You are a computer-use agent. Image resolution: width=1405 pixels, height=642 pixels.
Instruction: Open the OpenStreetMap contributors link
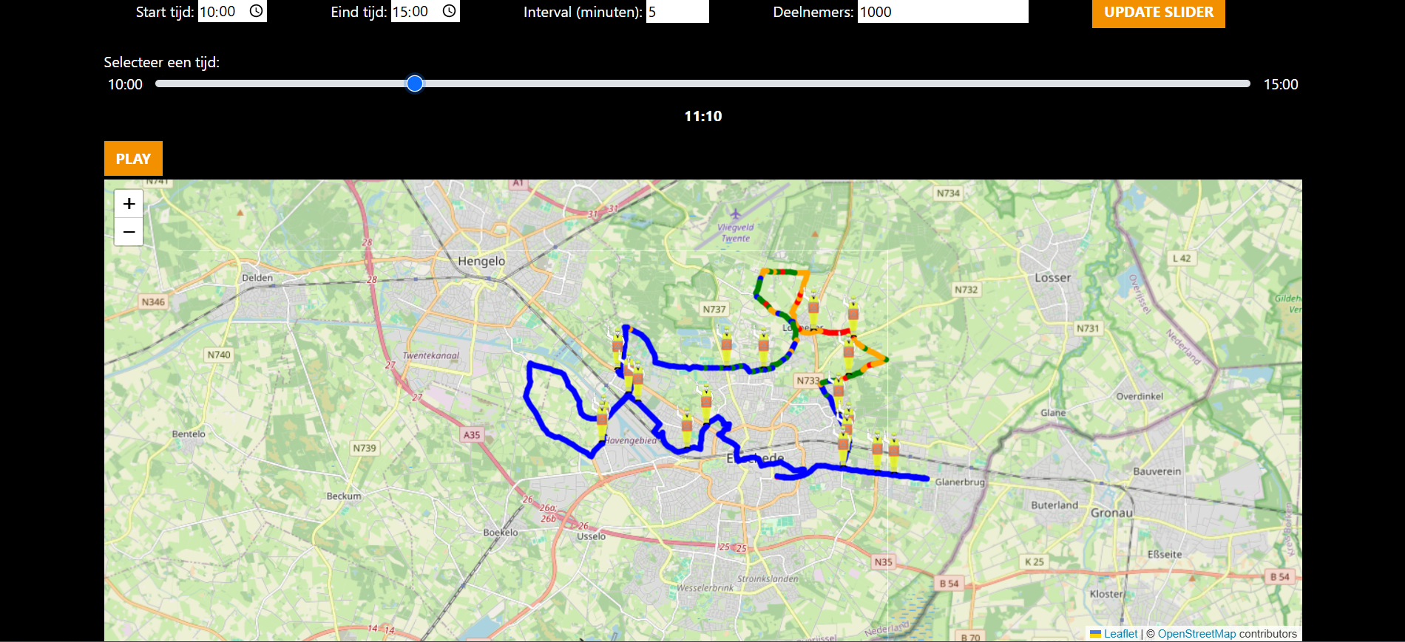point(1196,634)
